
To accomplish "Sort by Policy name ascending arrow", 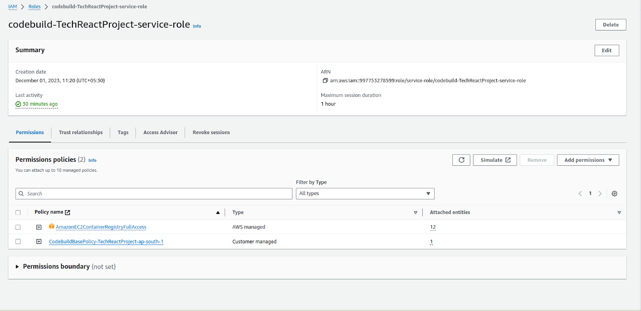I will pos(218,213).
